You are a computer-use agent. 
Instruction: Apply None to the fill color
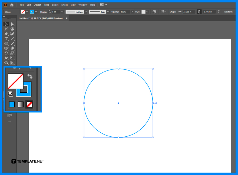click(29, 104)
